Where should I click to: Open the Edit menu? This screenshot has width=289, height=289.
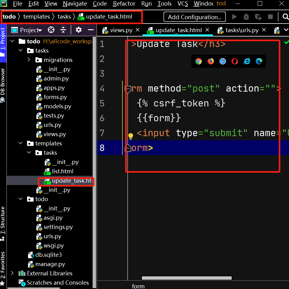click(x=33, y=3)
